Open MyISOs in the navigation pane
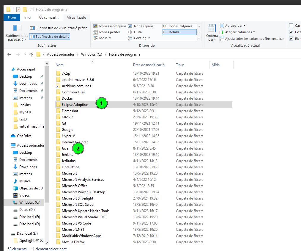 click(x=22, y=112)
